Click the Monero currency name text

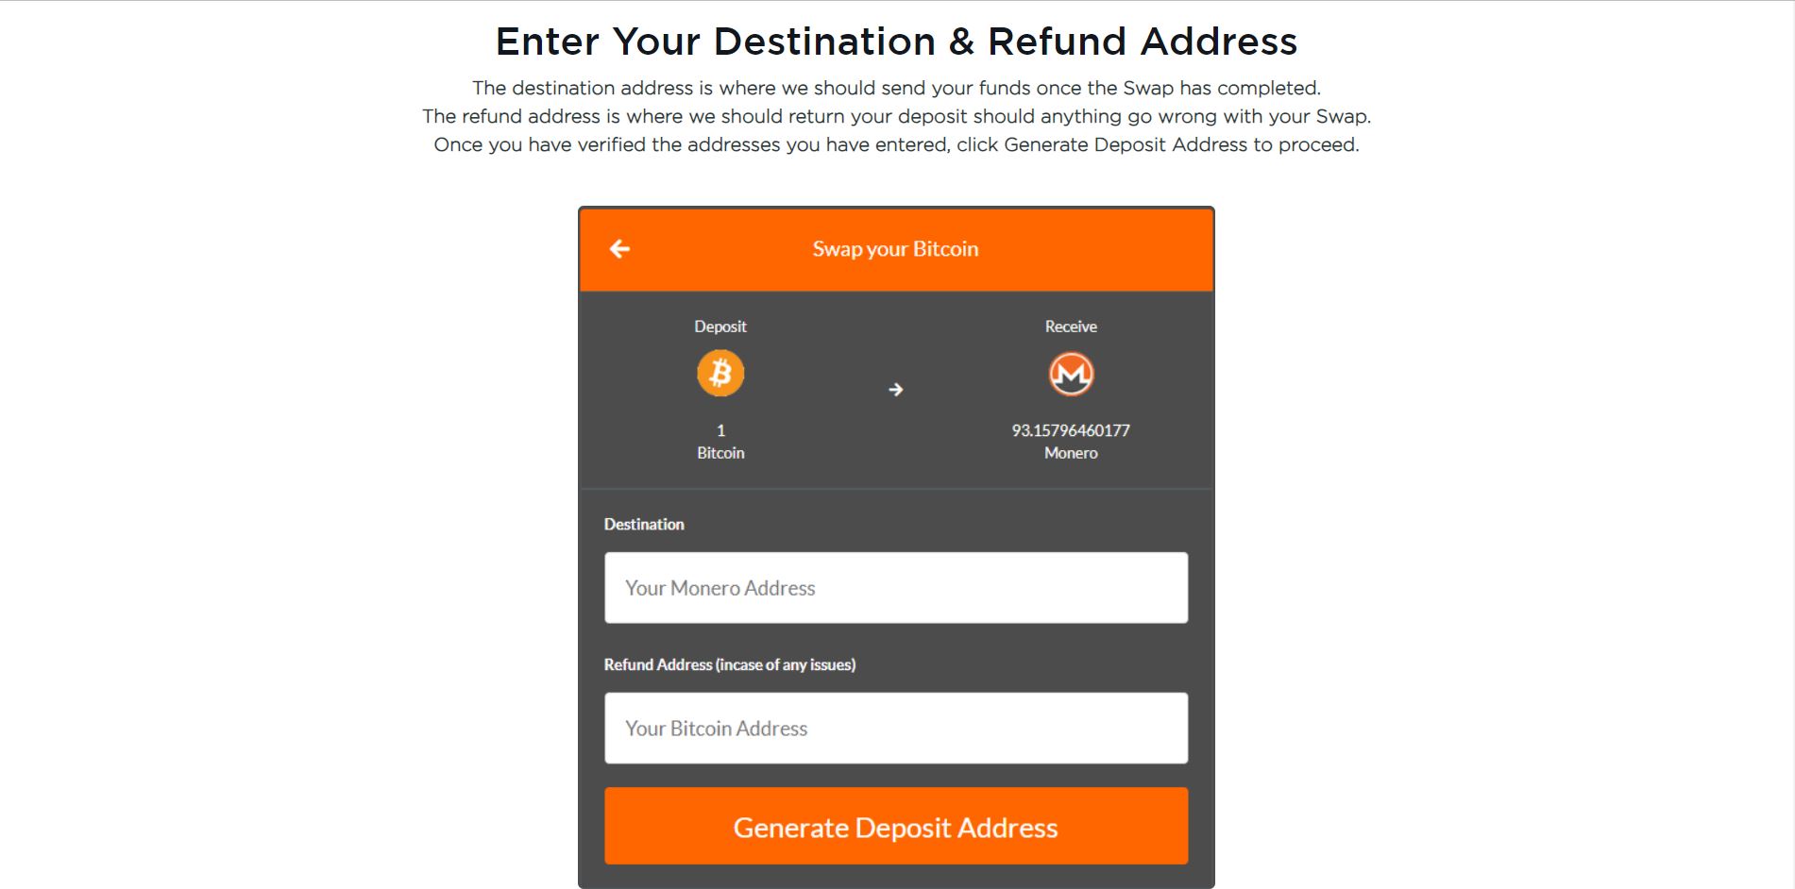click(x=1071, y=453)
